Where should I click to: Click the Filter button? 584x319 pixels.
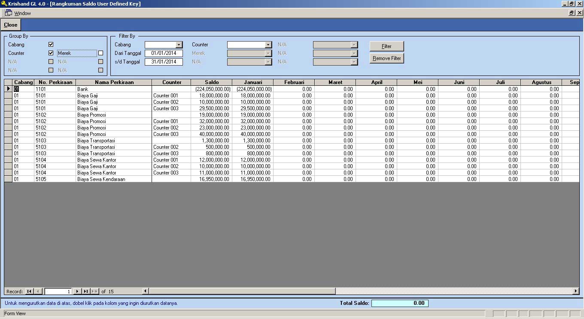coord(386,46)
